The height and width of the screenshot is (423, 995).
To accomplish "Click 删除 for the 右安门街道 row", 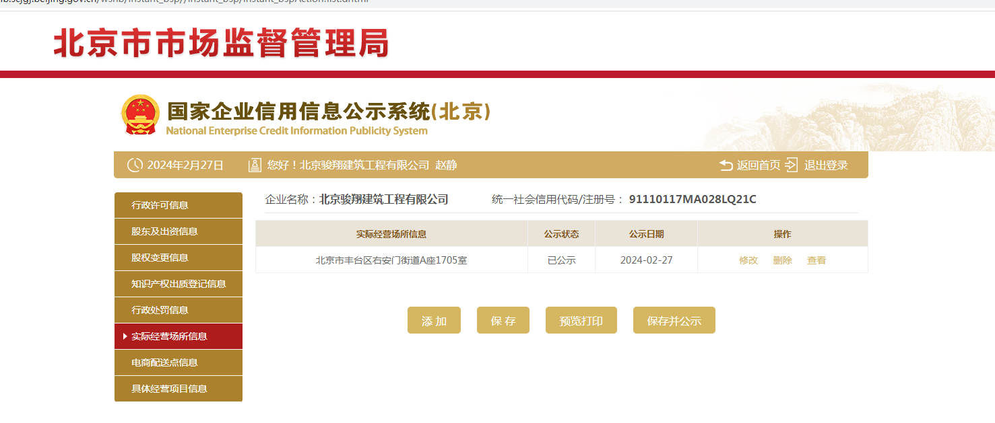I will [783, 260].
